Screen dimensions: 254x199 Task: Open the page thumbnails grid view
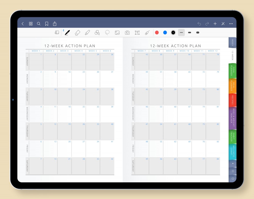click(31, 24)
